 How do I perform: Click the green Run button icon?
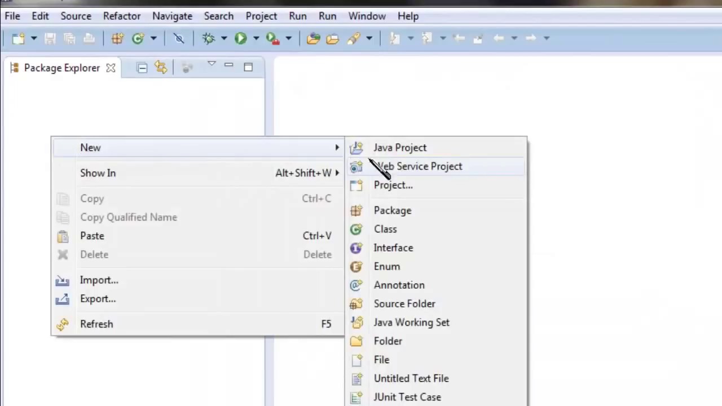click(x=241, y=38)
